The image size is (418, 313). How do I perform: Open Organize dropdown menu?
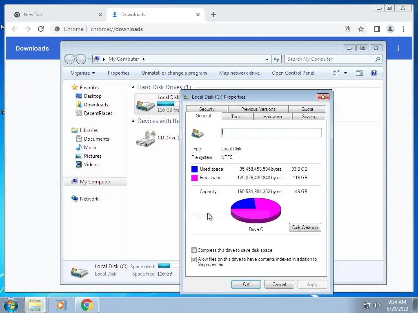[83, 73]
